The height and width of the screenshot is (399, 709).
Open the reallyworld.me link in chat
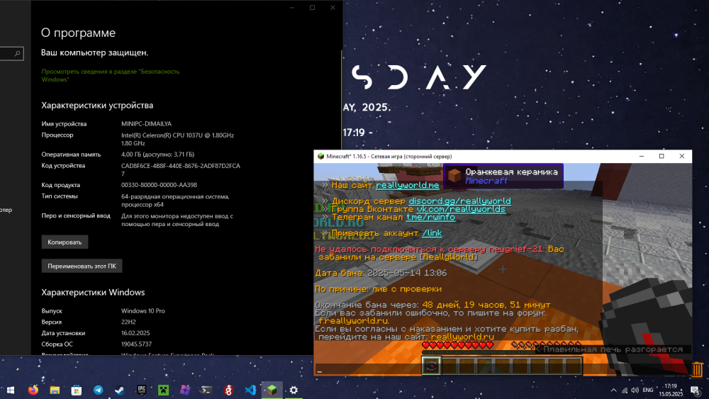(408, 185)
